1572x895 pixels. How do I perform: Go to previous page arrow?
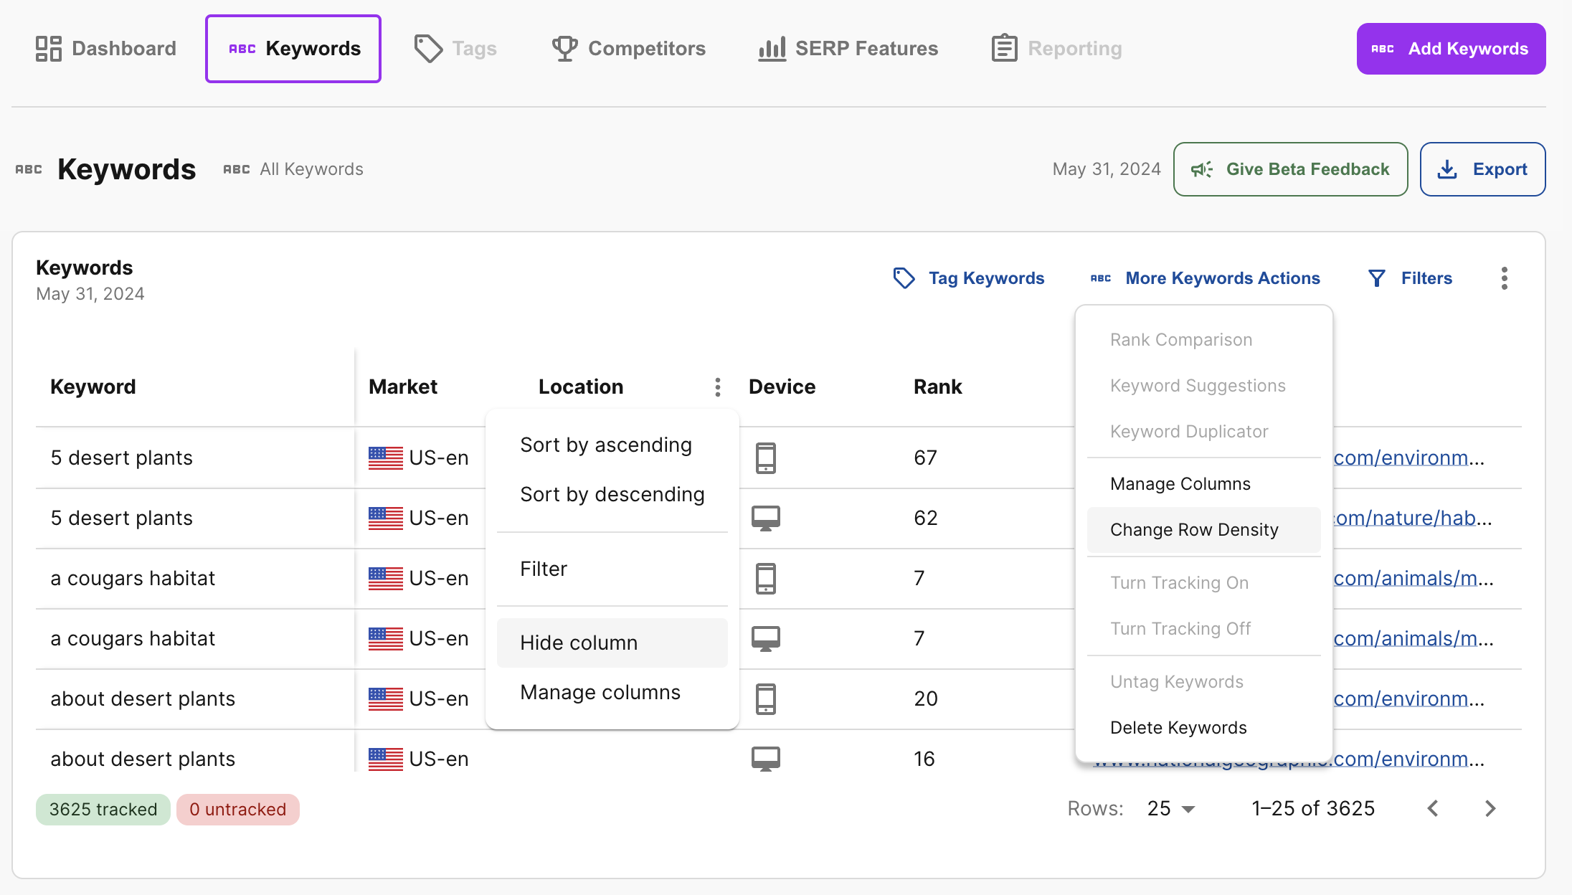pos(1433,809)
